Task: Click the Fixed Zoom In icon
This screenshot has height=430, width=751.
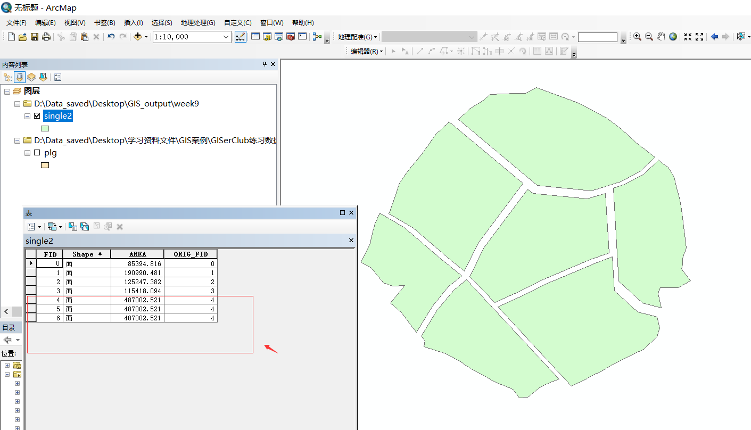Action: pyautogui.click(x=688, y=37)
